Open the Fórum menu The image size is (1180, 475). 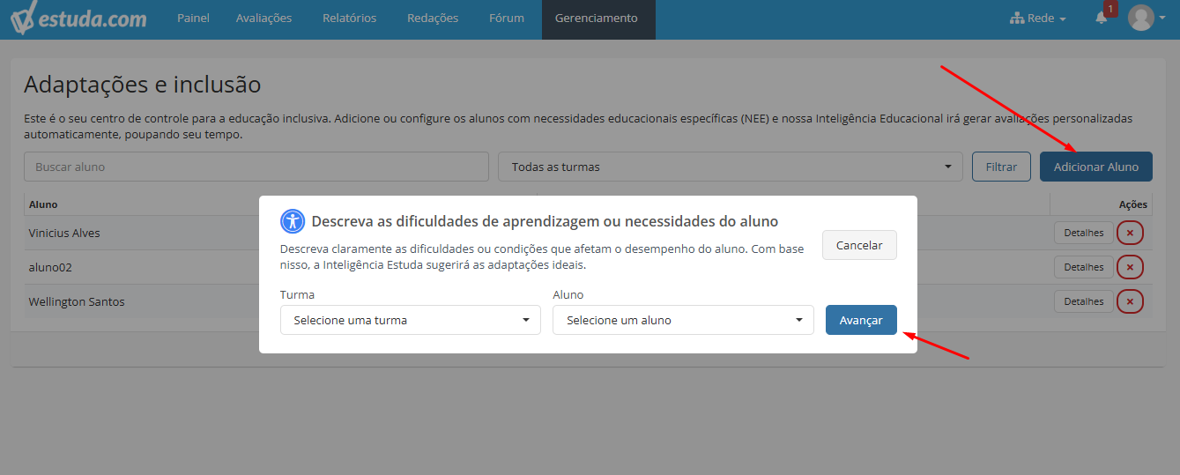(x=507, y=19)
